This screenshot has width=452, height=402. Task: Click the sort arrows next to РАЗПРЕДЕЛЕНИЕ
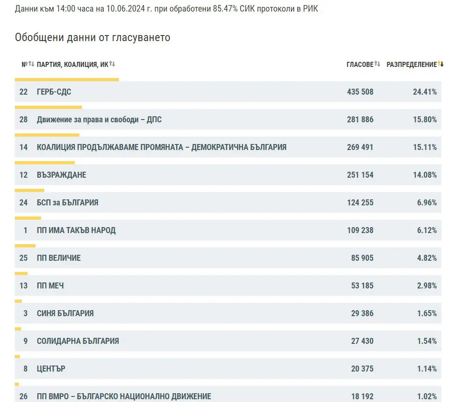click(x=440, y=64)
